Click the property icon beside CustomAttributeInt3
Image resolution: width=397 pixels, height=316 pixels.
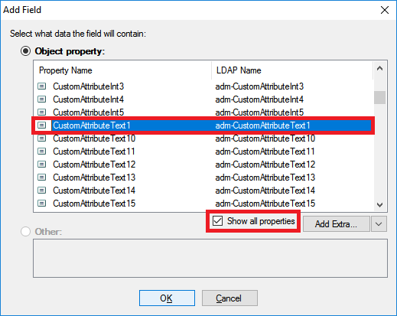pyautogui.click(x=42, y=86)
